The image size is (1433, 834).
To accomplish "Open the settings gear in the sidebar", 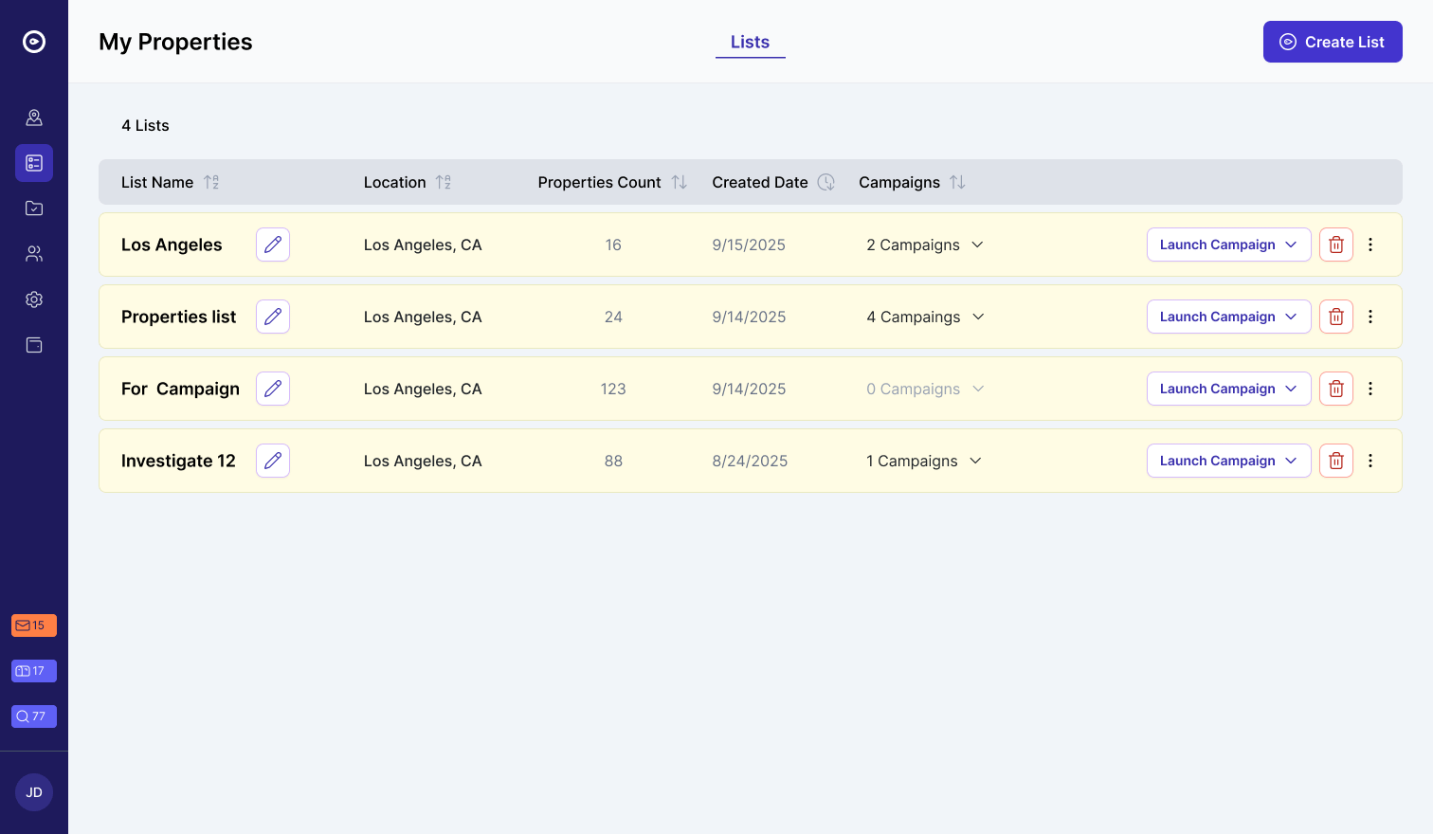I will coord(34,299).
